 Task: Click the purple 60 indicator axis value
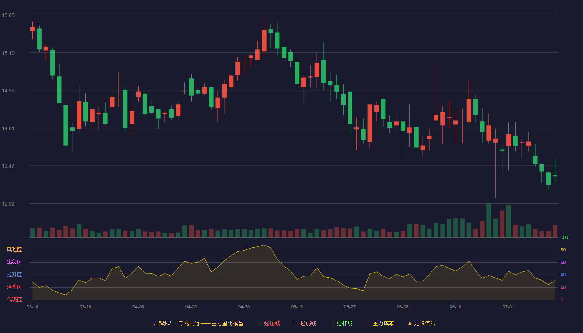click(563, 262)
